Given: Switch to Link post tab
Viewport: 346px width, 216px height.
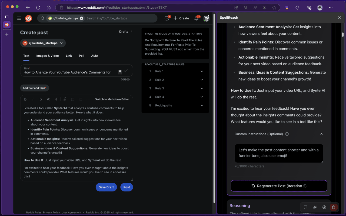Looking at the screenshot, I should click(69, 56).
